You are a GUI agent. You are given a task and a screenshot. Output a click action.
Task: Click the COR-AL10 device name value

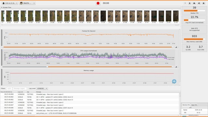(198, 110)
